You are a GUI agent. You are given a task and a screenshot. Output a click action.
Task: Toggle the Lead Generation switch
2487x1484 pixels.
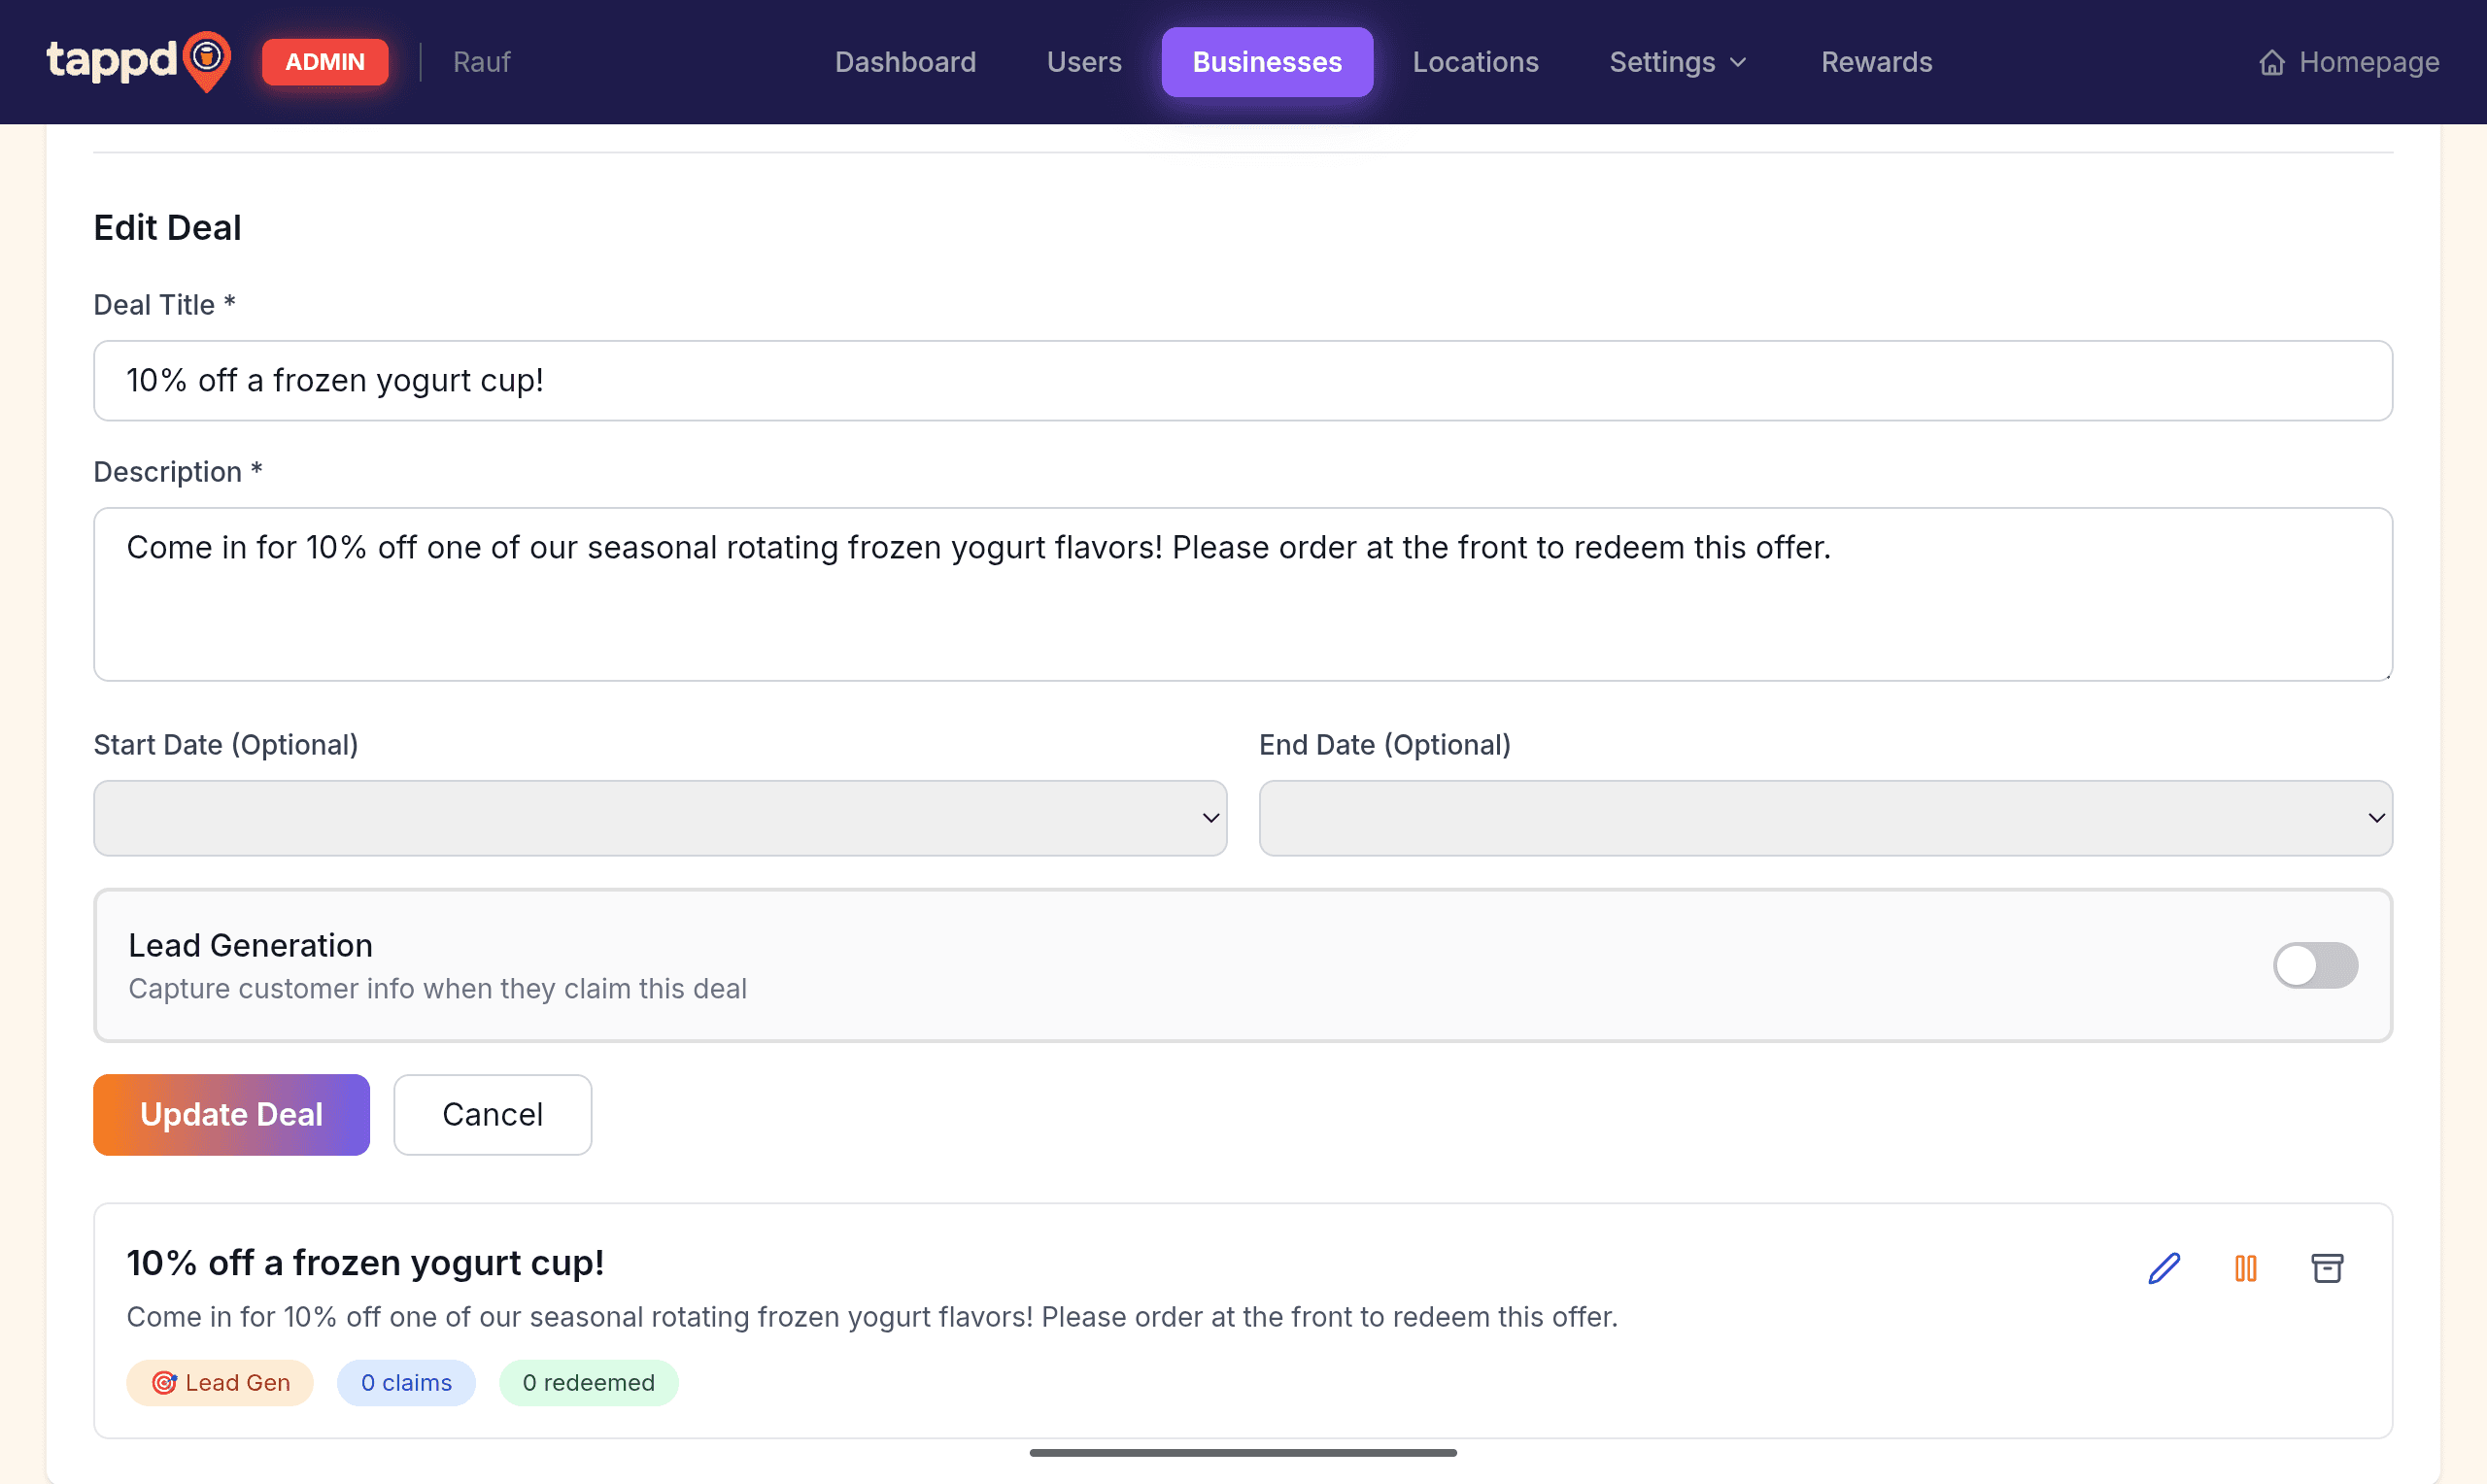[2315, 965]
